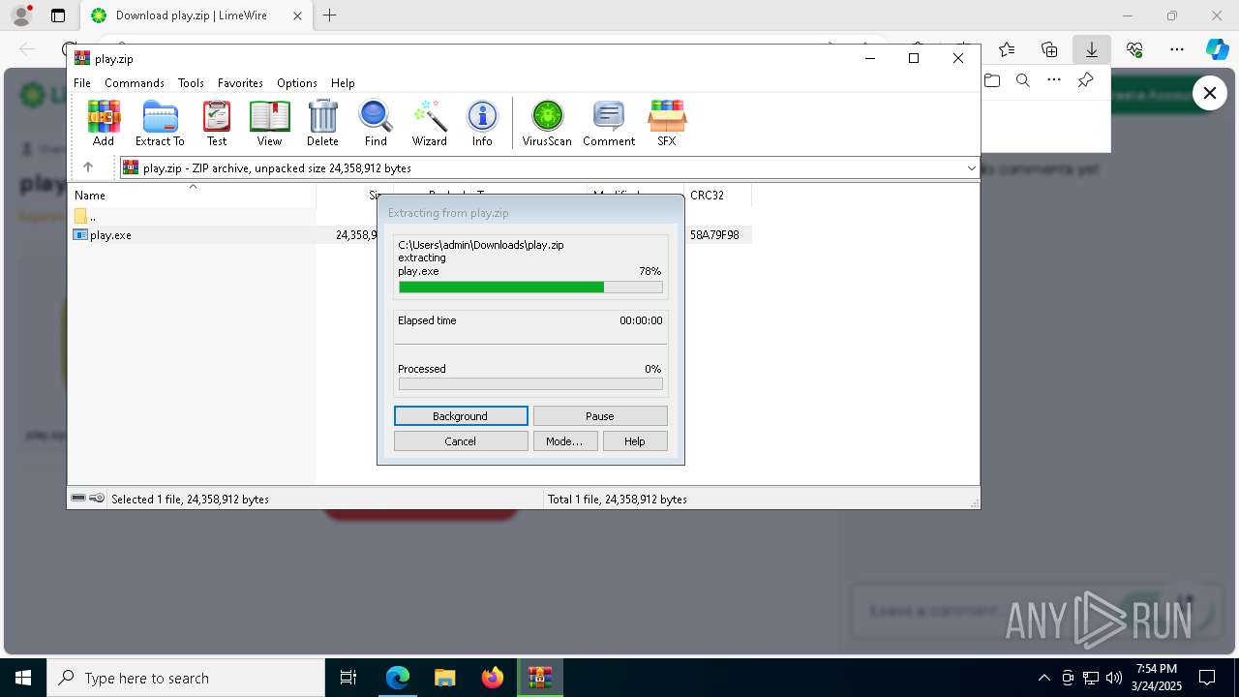Open more options in Edge downloads panel
The width and height of the screenshot is (1239, 697).
tap(1055, 80)
